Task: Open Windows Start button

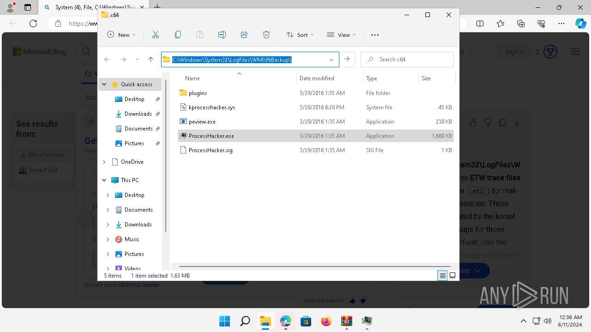Action: pyautogui.click(x=224, y=321)
